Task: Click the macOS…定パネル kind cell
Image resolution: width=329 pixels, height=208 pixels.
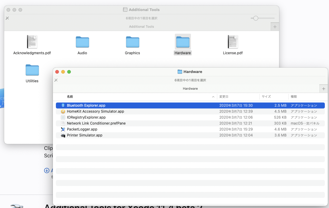Action: pyautogui.click(x=305, y=123)
